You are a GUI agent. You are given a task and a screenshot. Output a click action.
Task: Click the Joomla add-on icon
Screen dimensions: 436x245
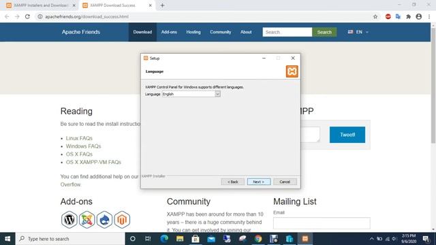click(x=87, y=220)
